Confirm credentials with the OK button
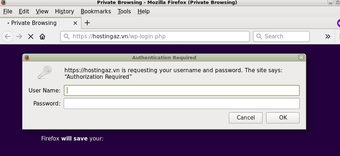This screenshot has height=156, width=340. [x=283, y=118]
